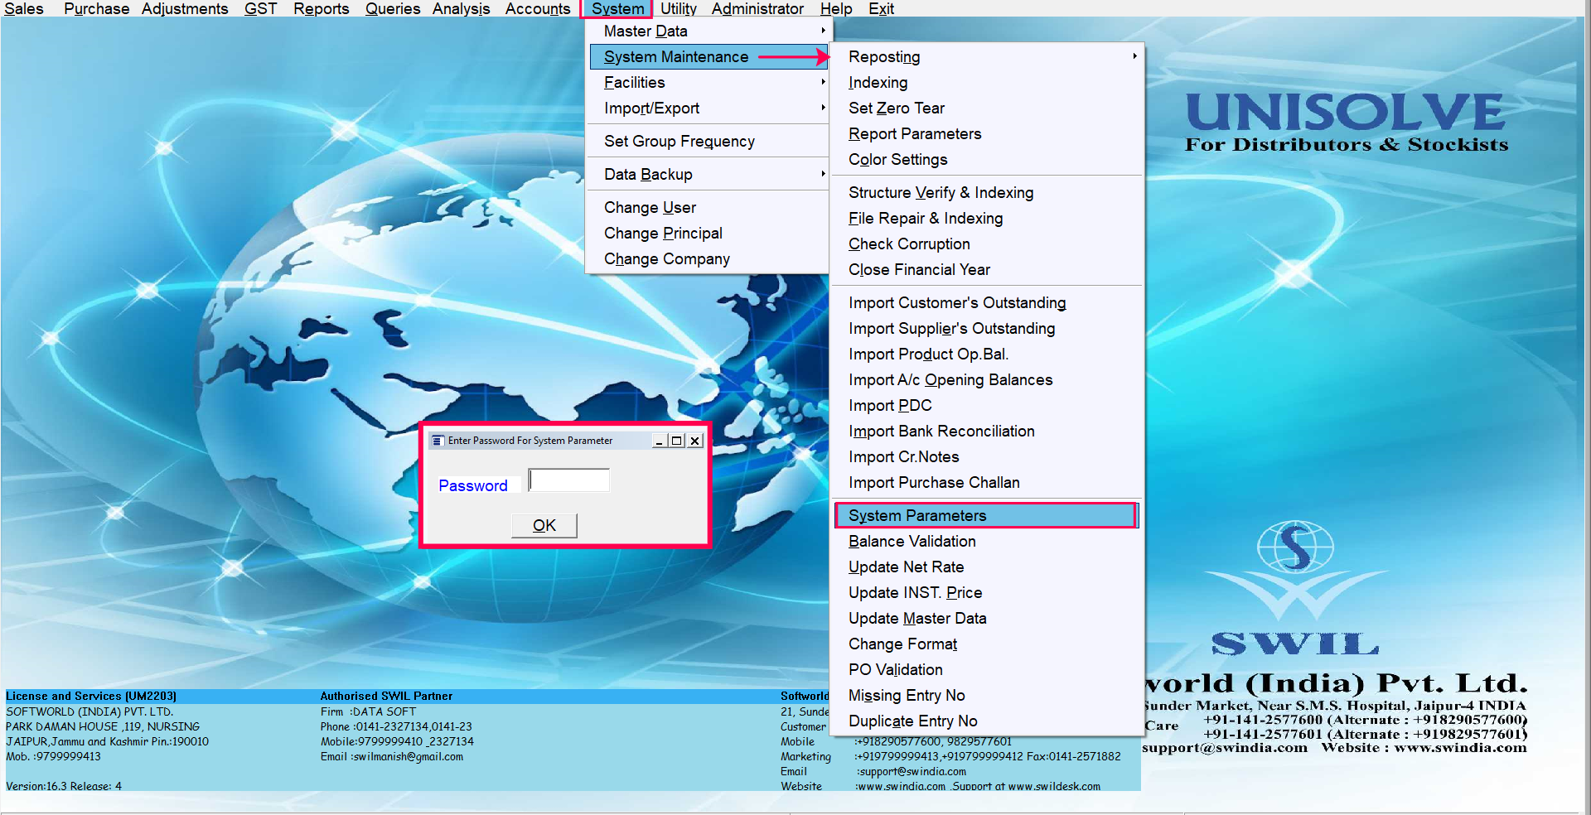Open the Analysis menu
Viewport: 1591px width, 815px height.
point(461,8)
